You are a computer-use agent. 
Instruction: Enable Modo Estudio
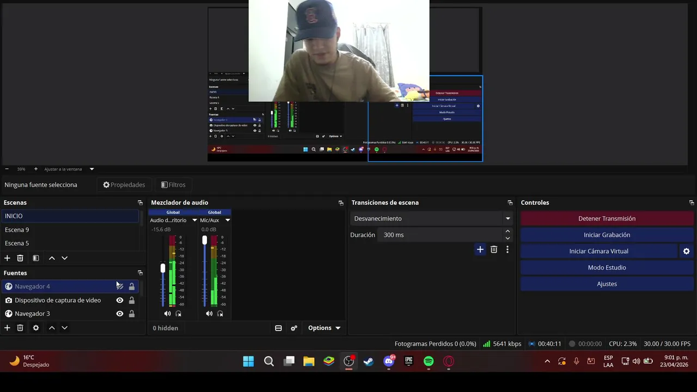pos(607,267)
